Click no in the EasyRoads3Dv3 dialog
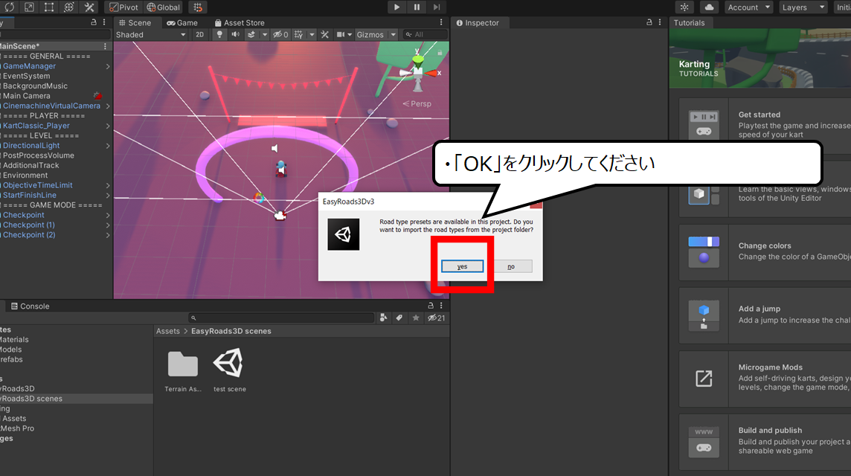This screenshot has width=851, height=476. [x=511, y=266]
